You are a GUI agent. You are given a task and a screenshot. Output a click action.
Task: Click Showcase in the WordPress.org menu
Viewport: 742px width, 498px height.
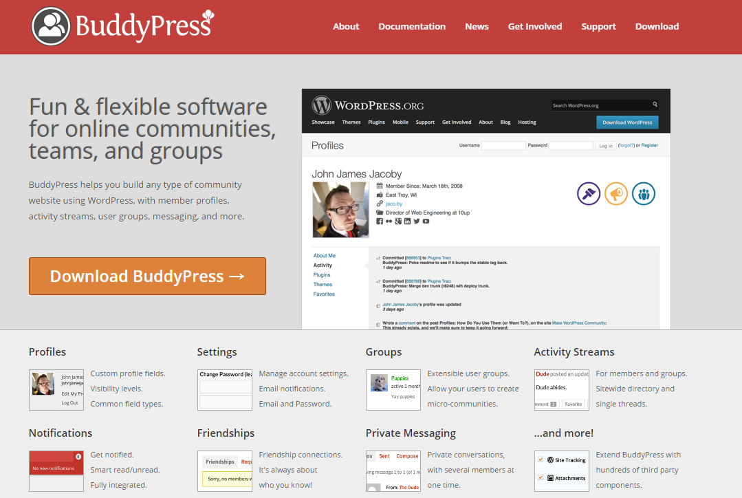(x=323, y=122)
